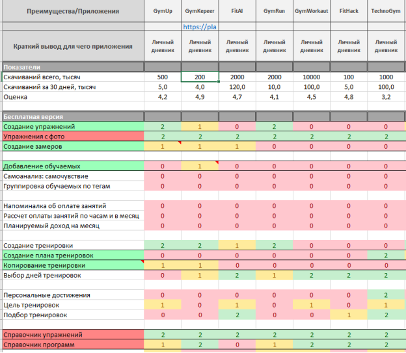Click the Краткий вывод для чего приложения cell
The height and width of the screenshot is (353, 406).
pyautogui.click(x=73, y=46)
